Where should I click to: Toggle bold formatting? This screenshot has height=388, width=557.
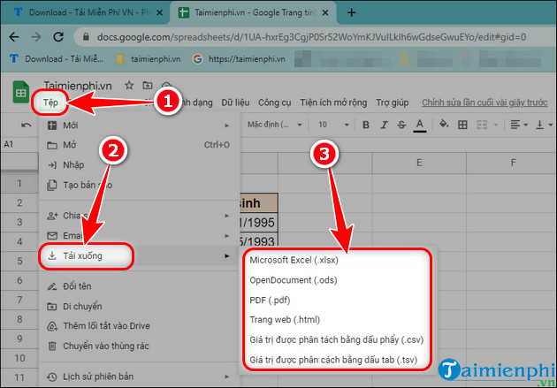(366, 125)
